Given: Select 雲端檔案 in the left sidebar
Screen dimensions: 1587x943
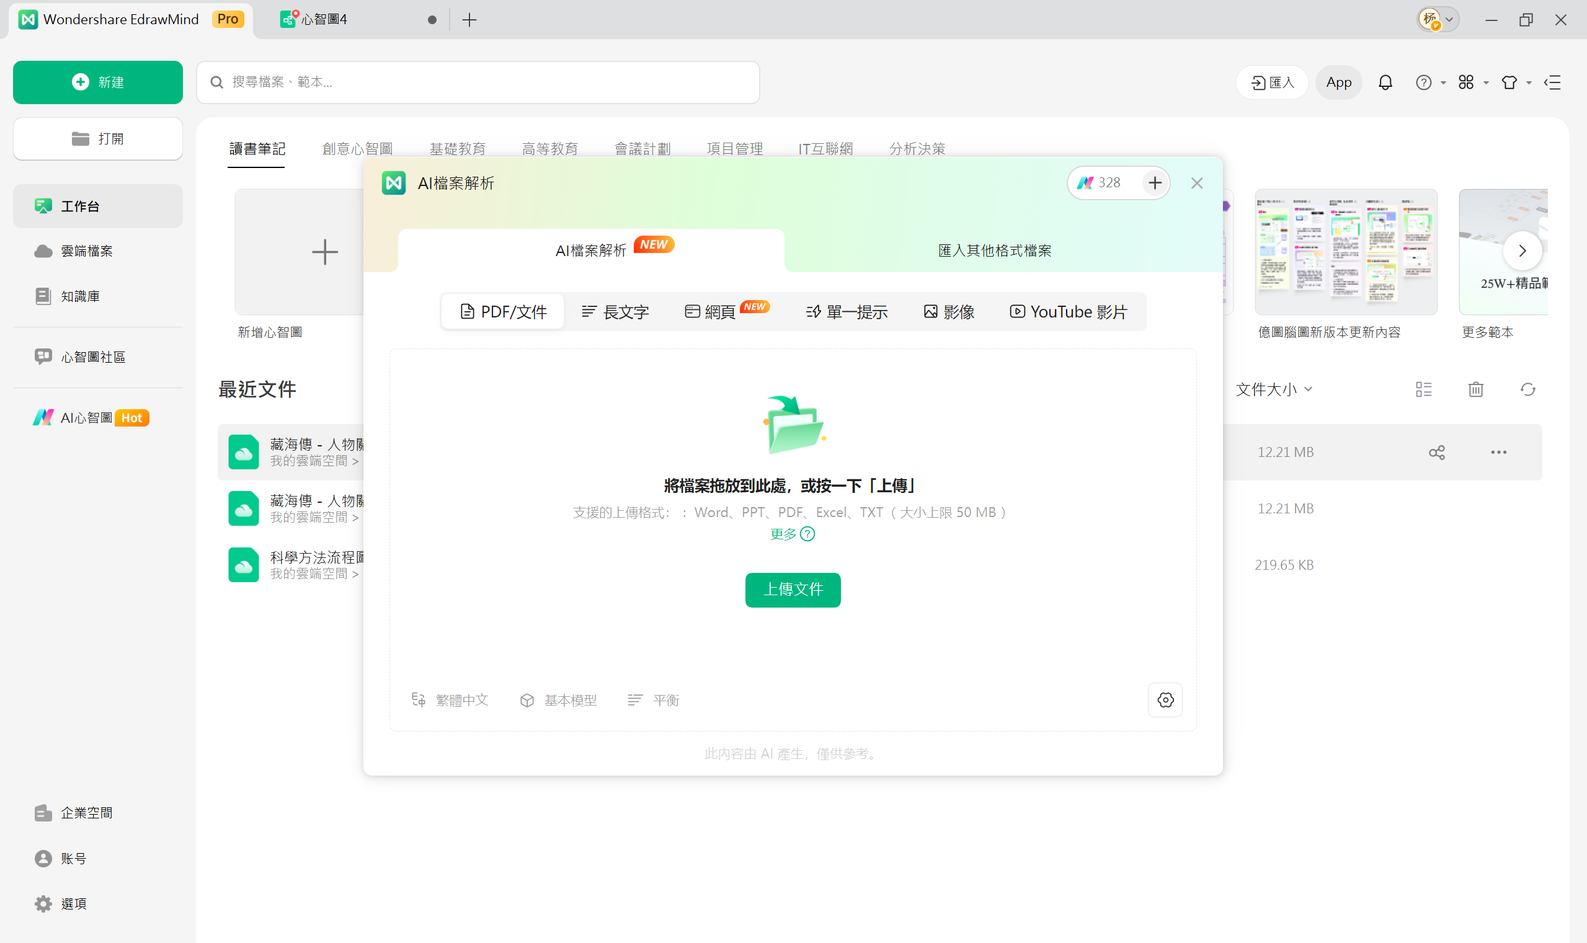Looking at the screenshot, I should tap(86, 250).
